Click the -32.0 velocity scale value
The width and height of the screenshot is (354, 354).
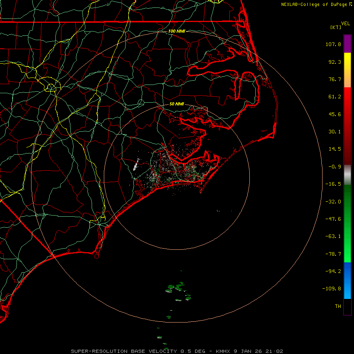333,202
